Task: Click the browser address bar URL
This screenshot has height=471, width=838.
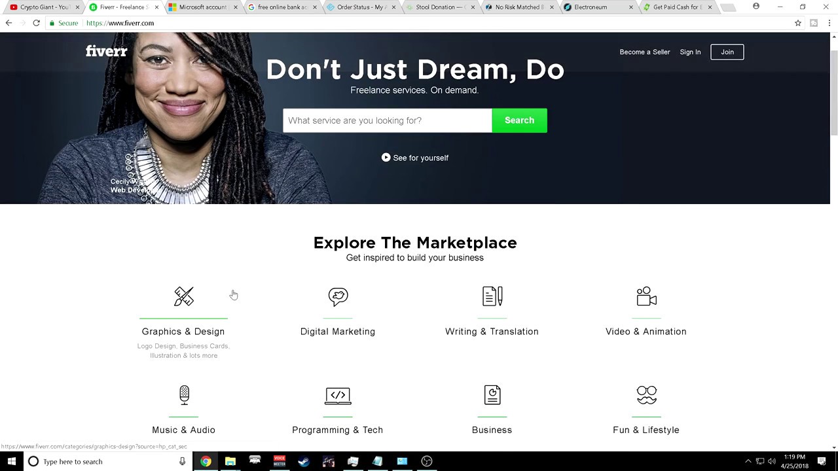Action: [x=120, y=23]
